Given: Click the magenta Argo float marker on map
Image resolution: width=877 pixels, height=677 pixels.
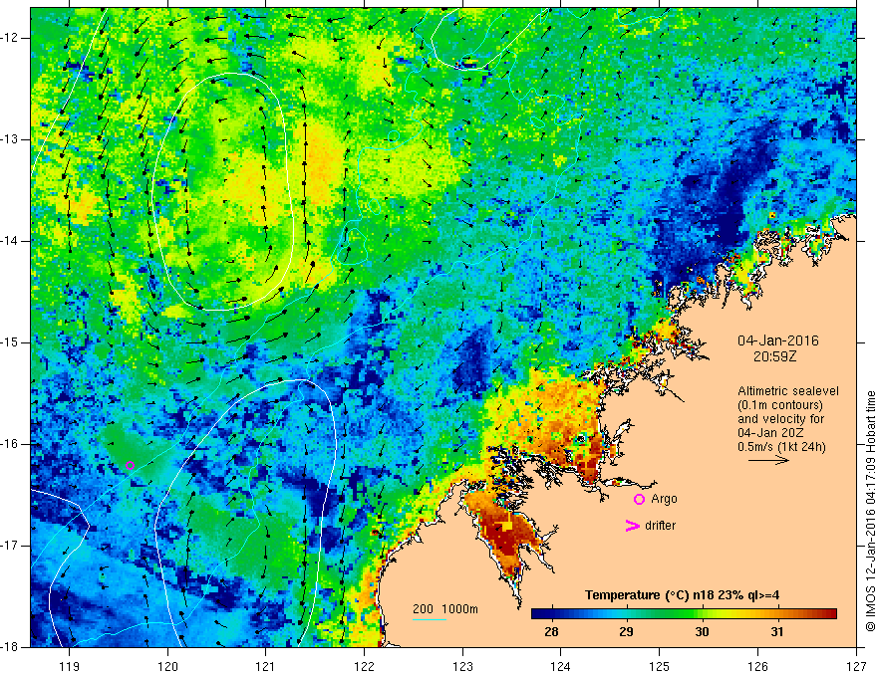Looking at the screenshot, I should click(x=130, y=465).
